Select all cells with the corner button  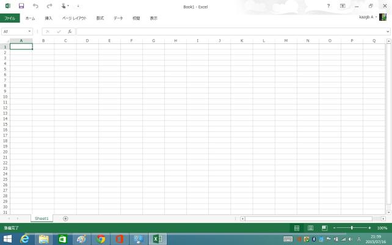pyautogui.click(x=5, y=40)
